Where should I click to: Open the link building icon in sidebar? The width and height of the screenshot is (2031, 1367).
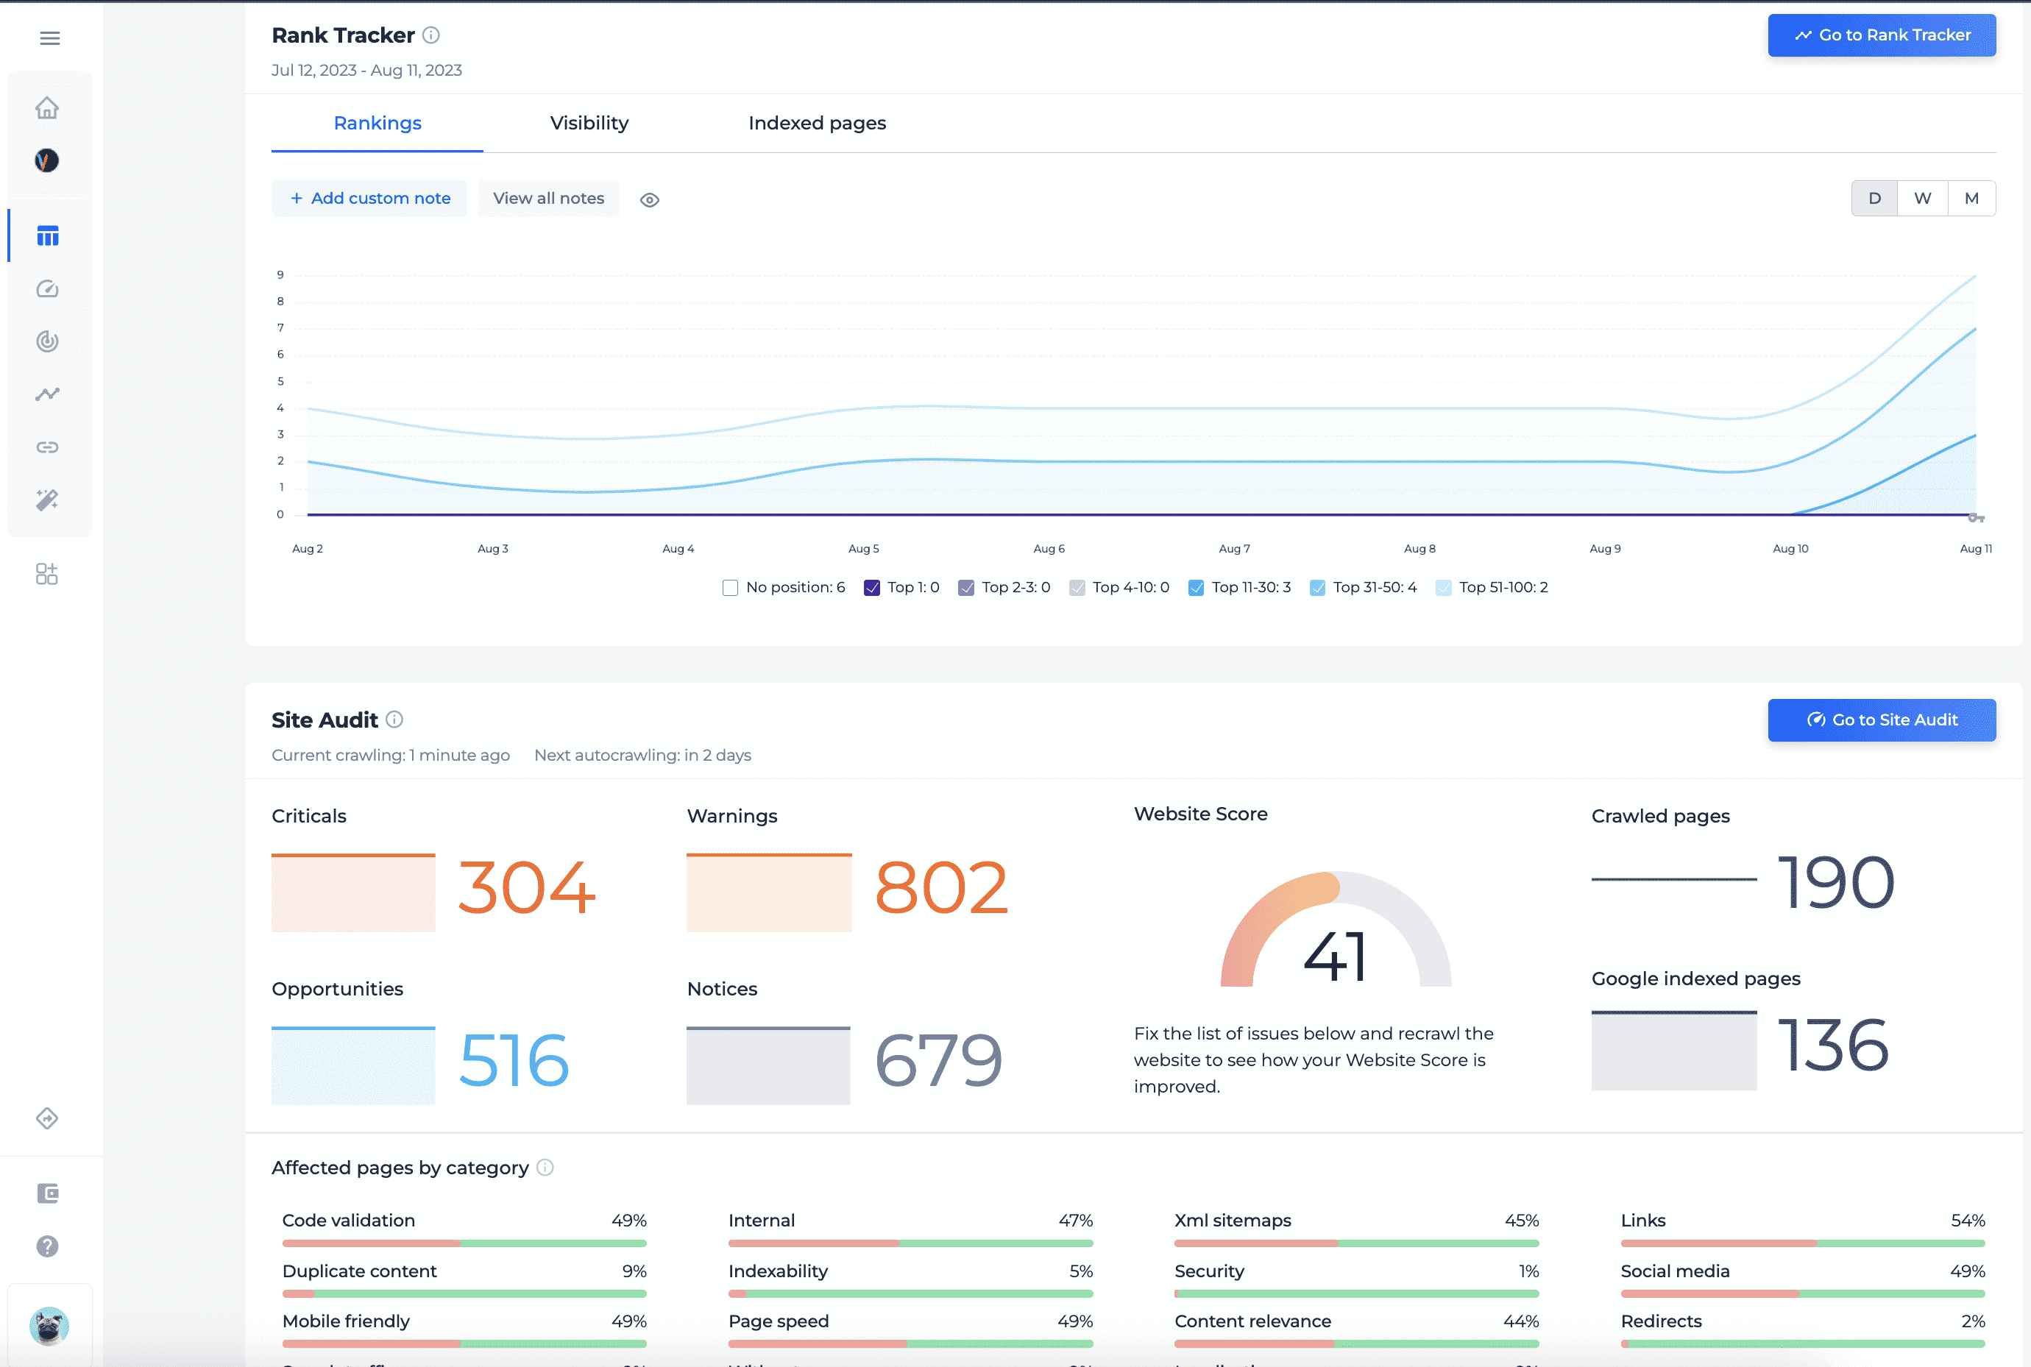tap(47, 446)
